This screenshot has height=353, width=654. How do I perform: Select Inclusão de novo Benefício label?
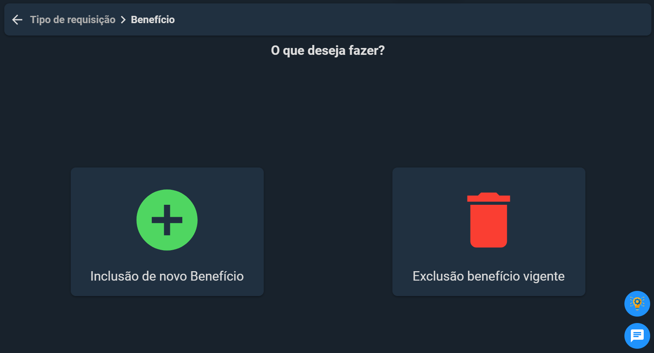[167, 276]
